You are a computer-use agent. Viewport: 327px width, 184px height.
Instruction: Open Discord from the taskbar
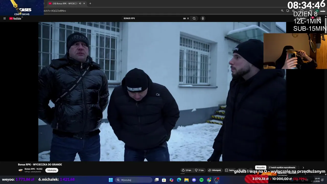tap(194, 180)
